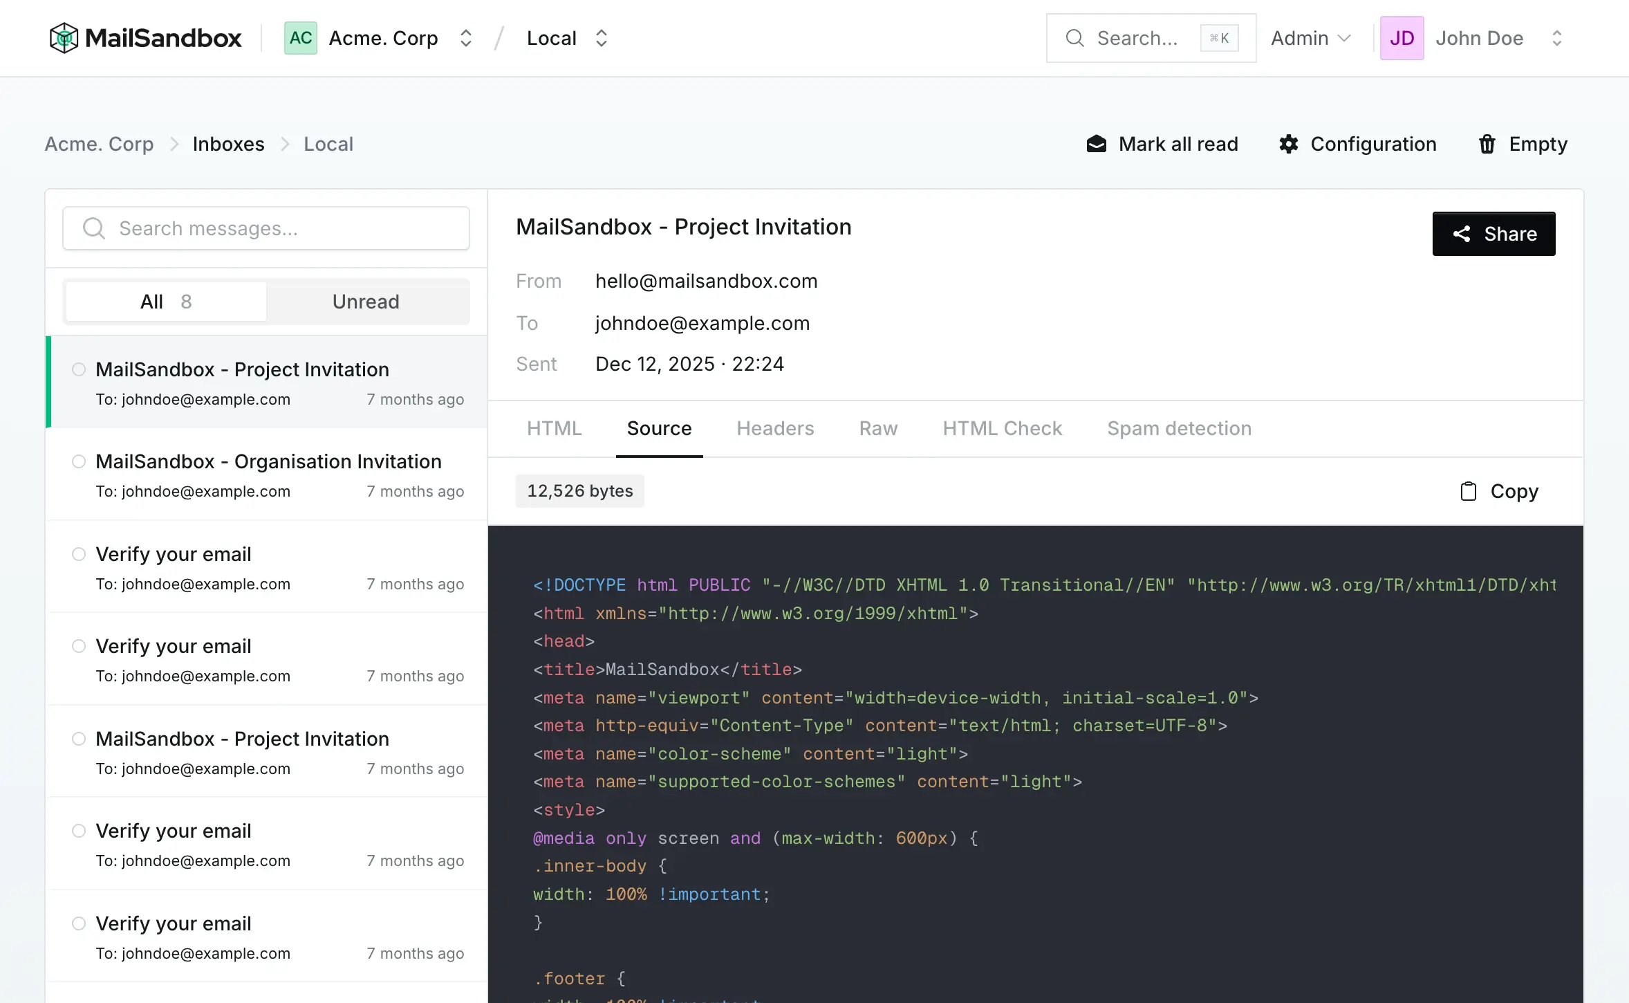Copy the email source code
1629x1003 pixels.
1499,491
